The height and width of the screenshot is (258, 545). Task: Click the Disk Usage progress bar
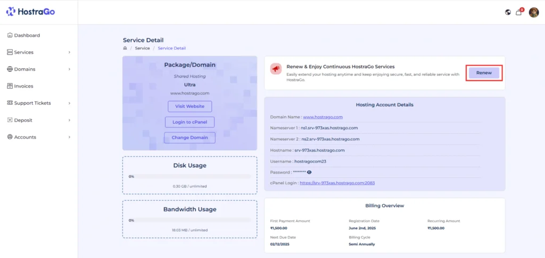(190, 176)
